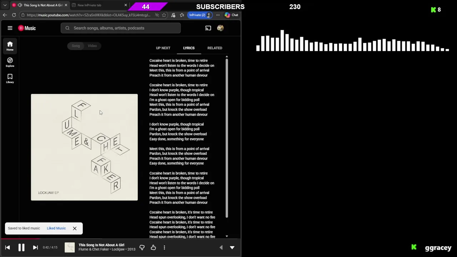Mute tab via the speaker icon
The width and height of the screenshot is (457, 257).
(x=20, y=5)
